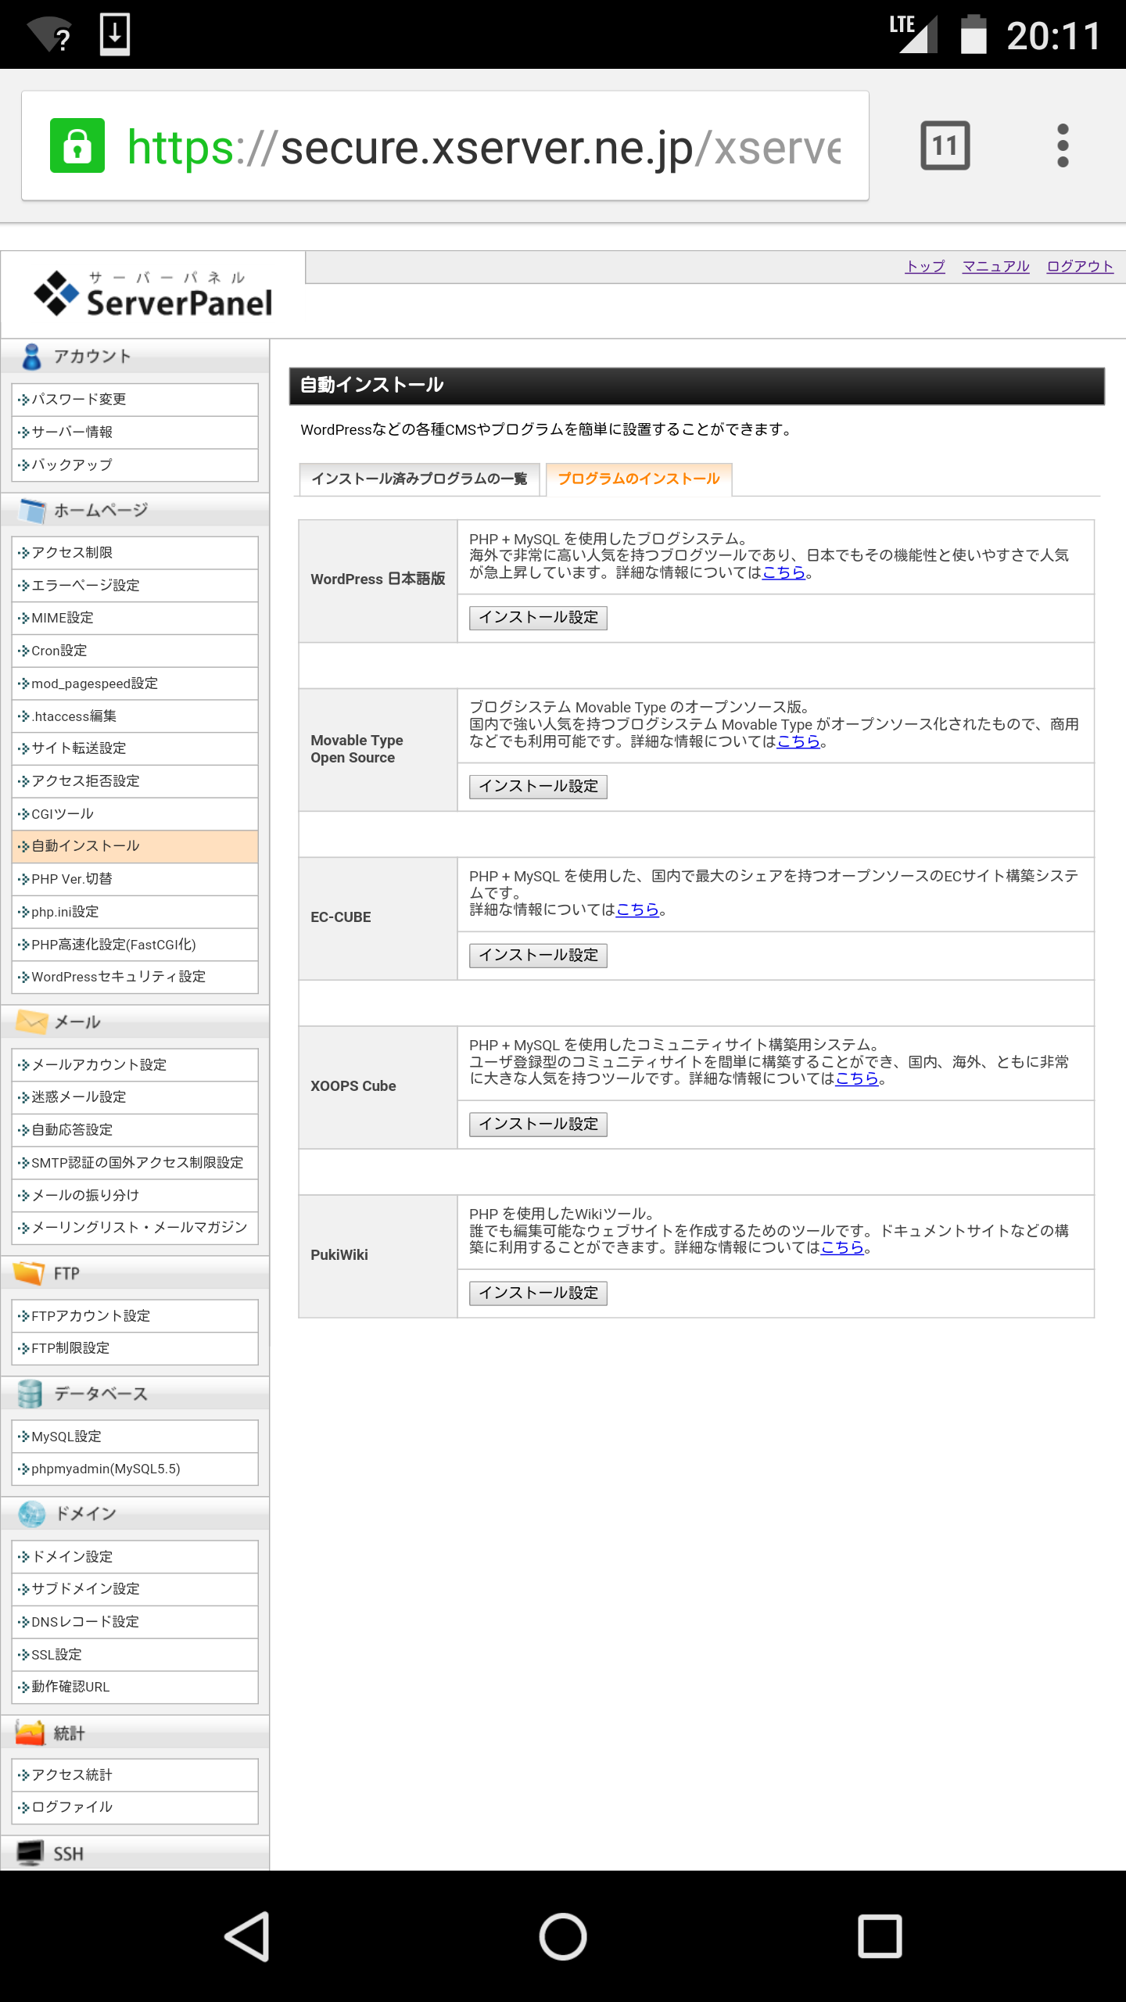
Task: Select アクセス制限 menu item
Action: [135, 553]
